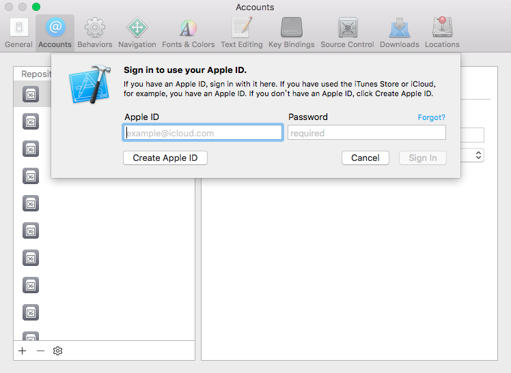Open the popup stepper behind the dialog
Viewport: 511px width, 373px height.
[479, 155]
